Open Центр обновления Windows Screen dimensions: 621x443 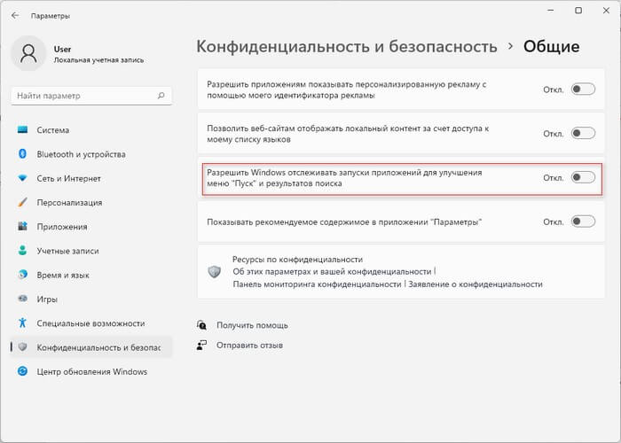91,371
